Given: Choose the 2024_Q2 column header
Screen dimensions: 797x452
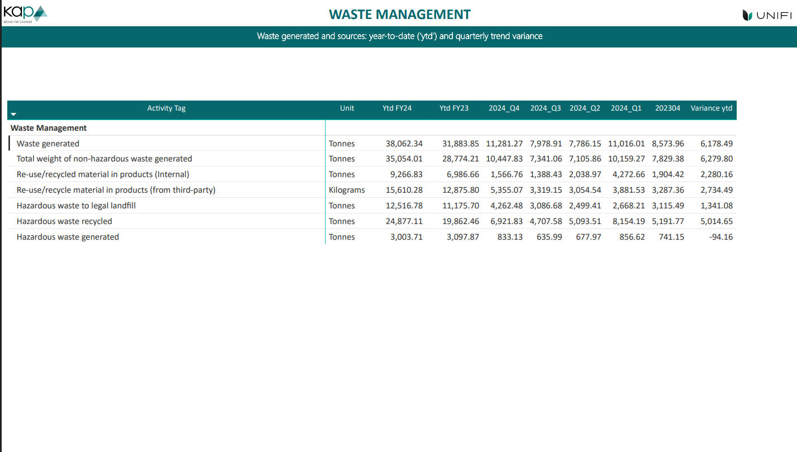Looking at the screenshot, I should coord(585,108).
